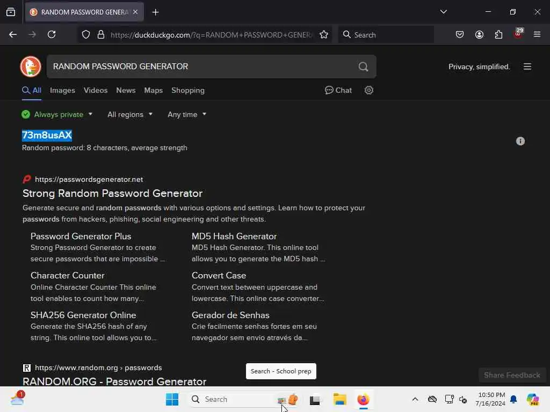The height and width of the screenshot is (412, 550).
Task: Submit search with magnifier icon
Action: point(364,67)
